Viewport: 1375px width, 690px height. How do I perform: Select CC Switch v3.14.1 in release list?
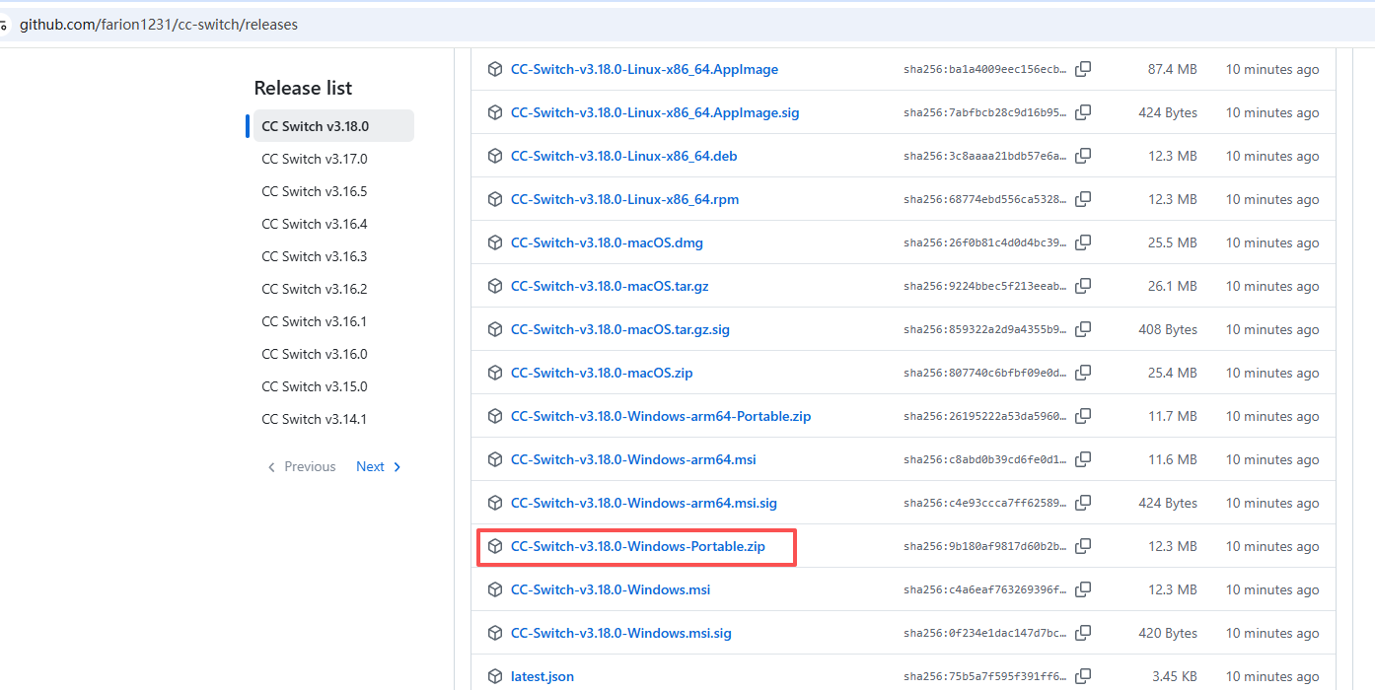(x=333, y=419)
